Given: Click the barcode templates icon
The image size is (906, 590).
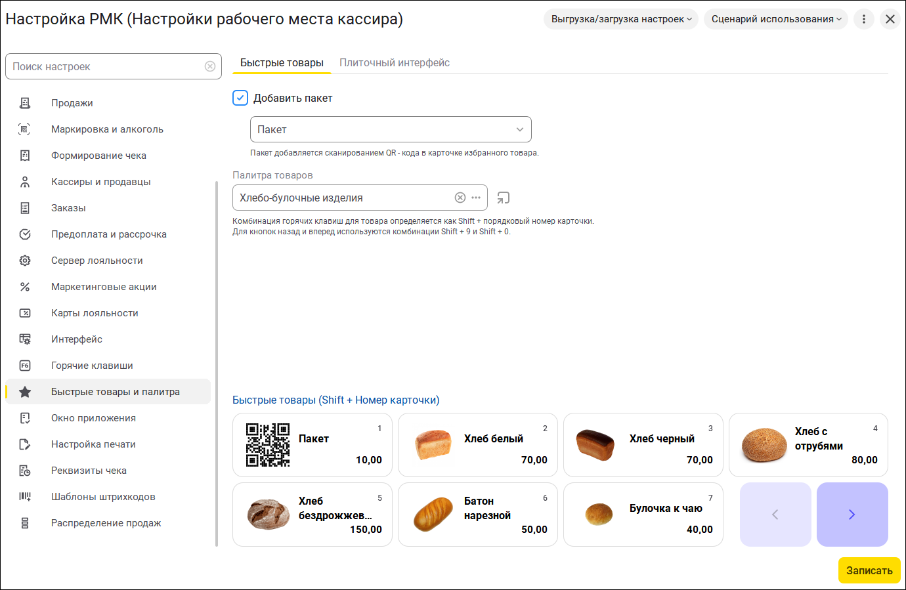Looking at the screenshot, I should [25, 497].
